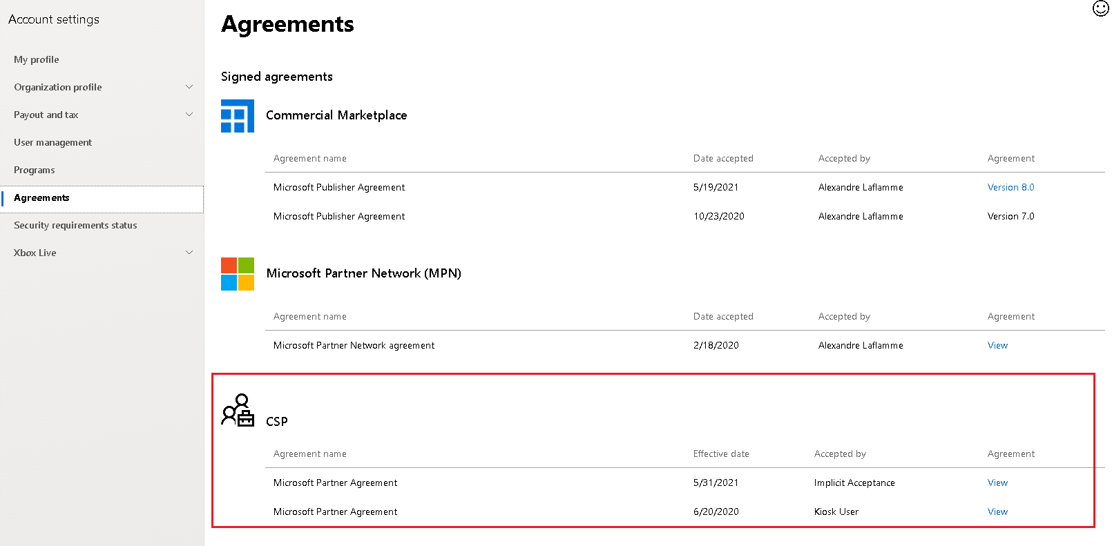Click Microsoft Publisher Agreement dated 10/23/2020
The width and height of the screenshot is (1112, 546).
point(339,216)
